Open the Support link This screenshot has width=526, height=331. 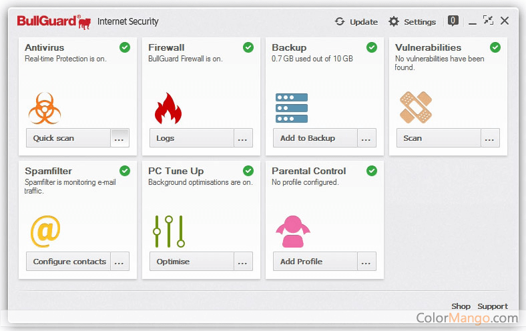(492, 306)
